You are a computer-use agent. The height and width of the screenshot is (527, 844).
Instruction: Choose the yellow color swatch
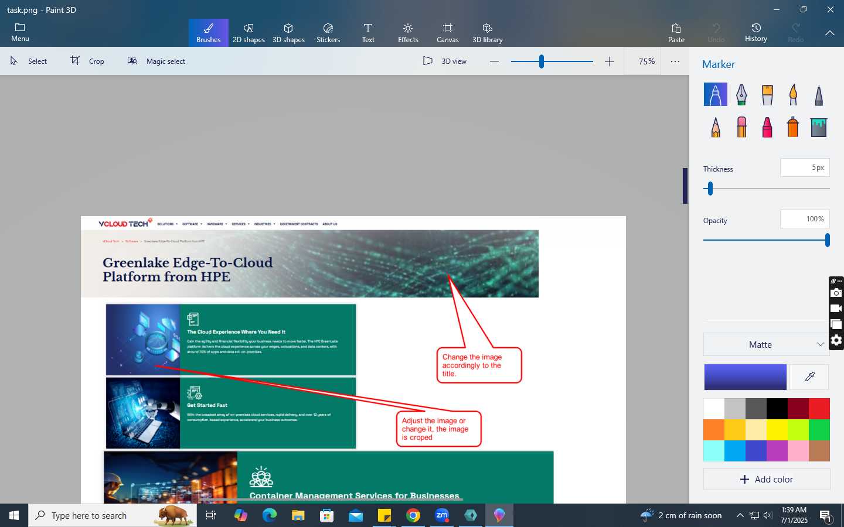tap(777, 430)
